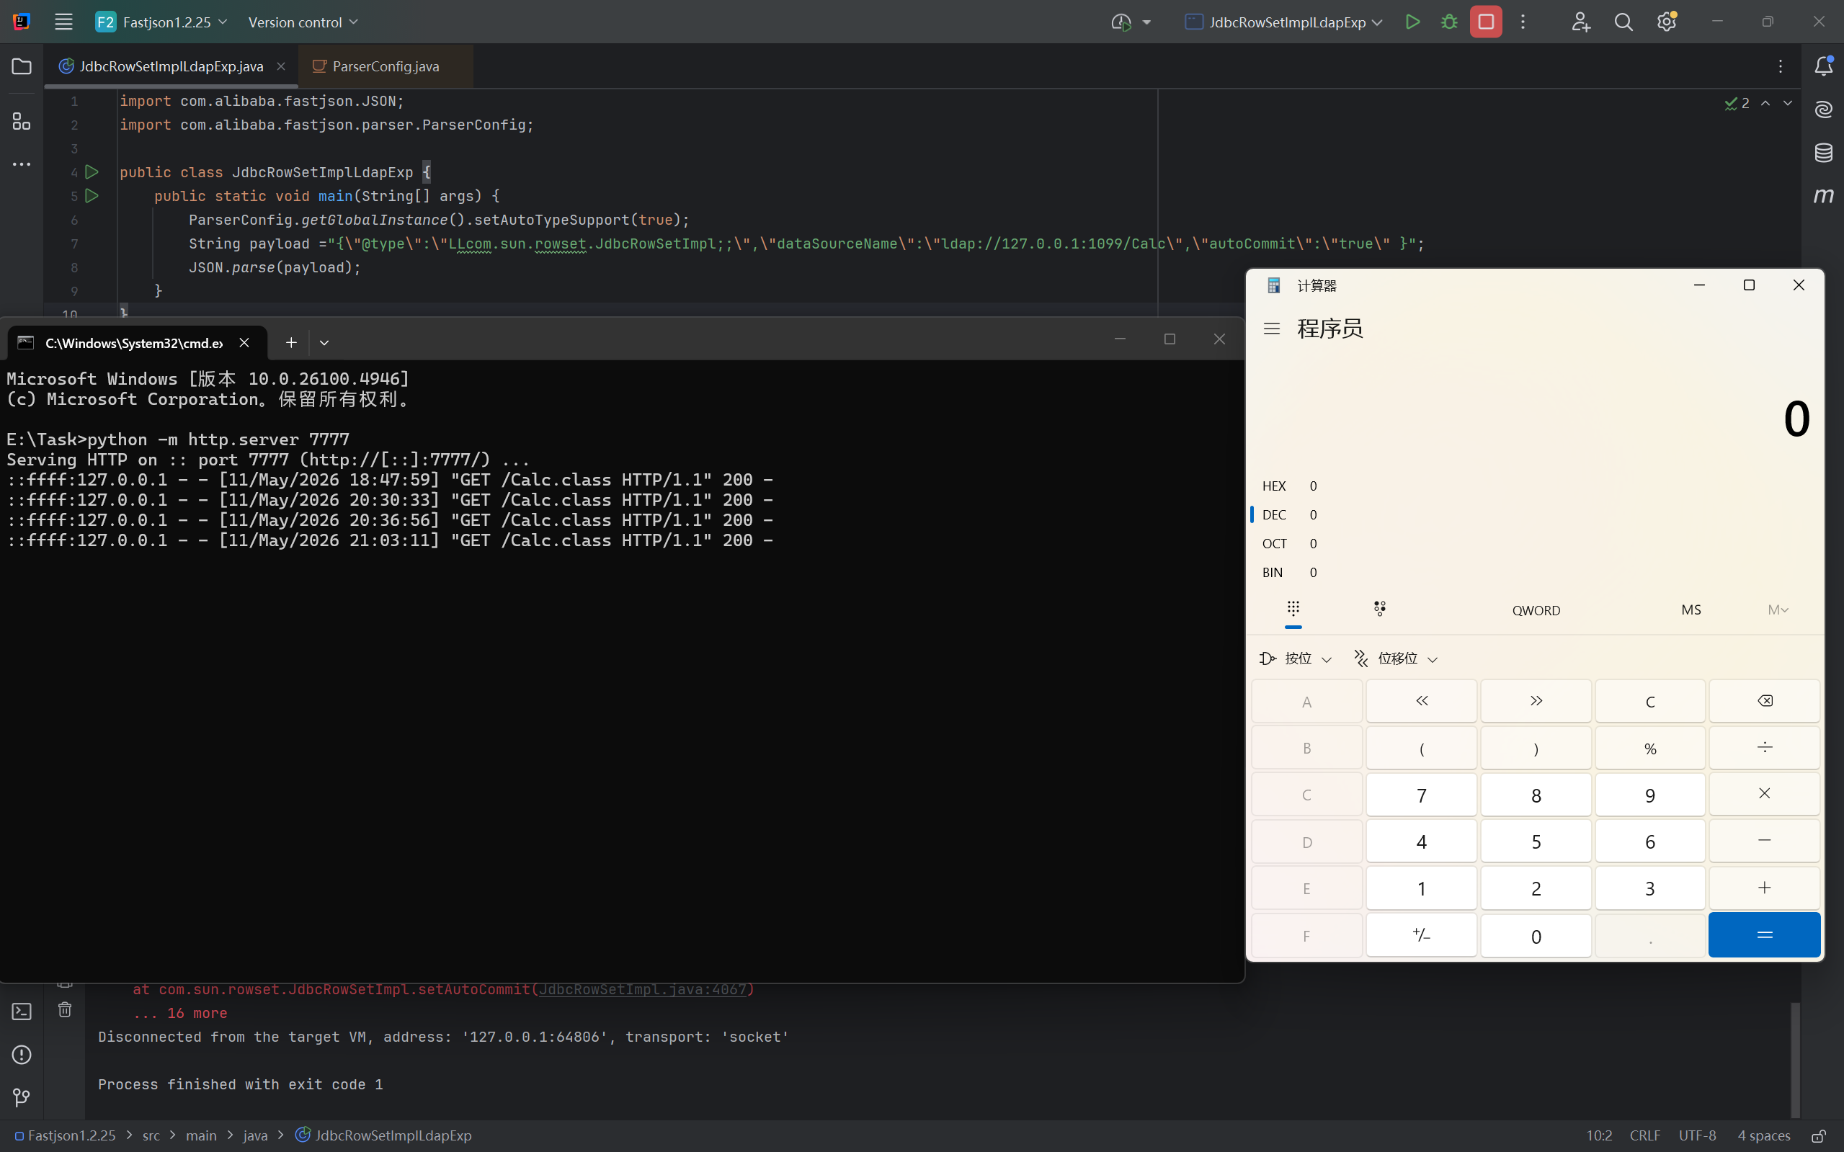Clear console output with trash icon

point(65,1009)
